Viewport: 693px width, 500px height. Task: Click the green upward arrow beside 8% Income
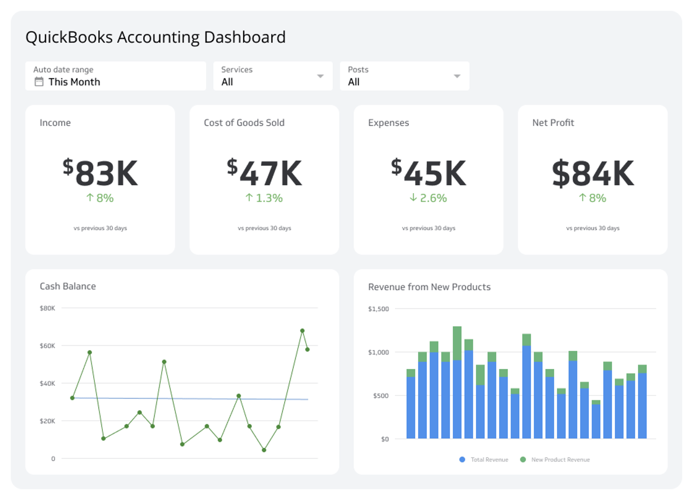click(x=89, y=198)
